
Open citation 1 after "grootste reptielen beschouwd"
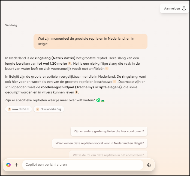point(115,81)
